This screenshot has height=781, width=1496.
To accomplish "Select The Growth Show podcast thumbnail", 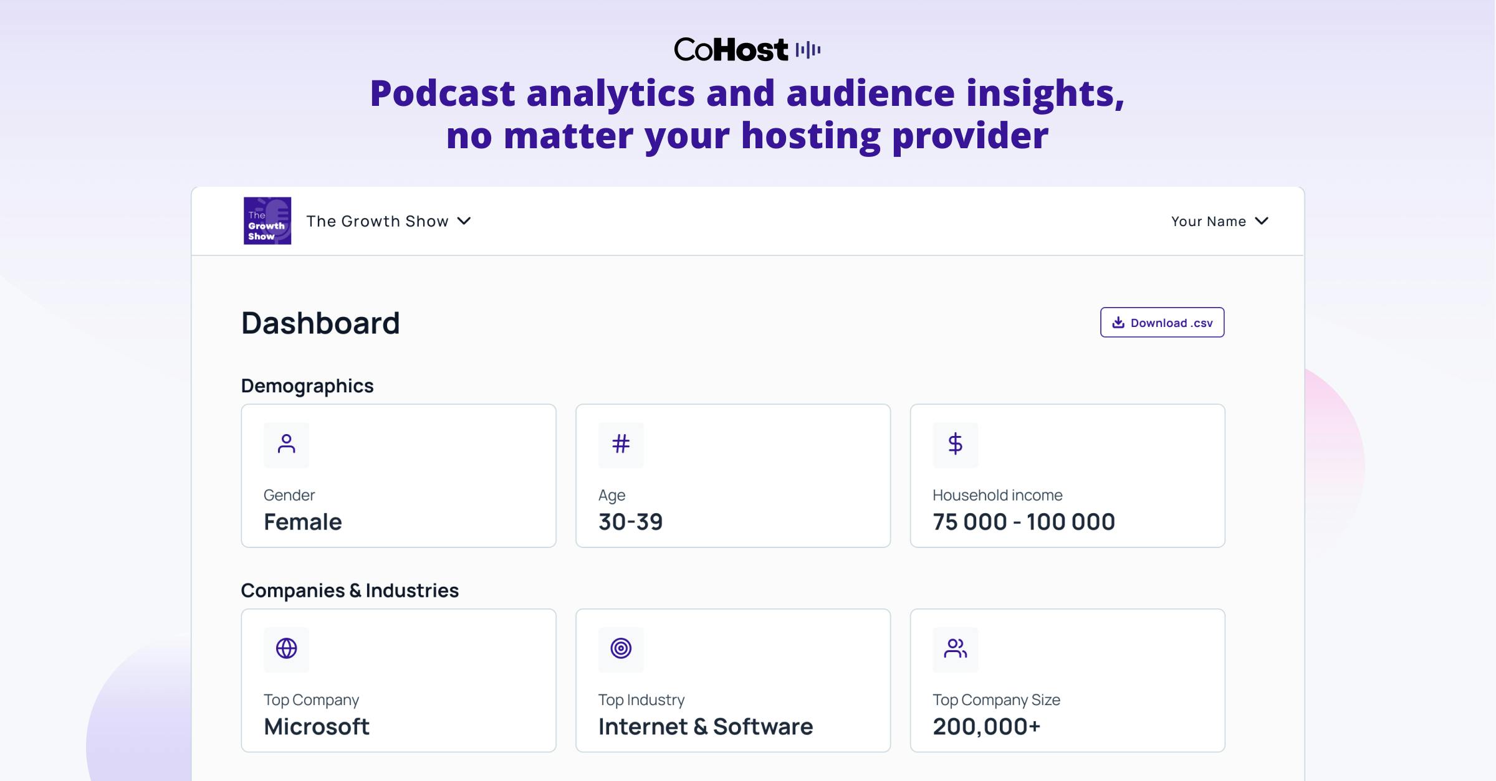I will tap(267, 221).
